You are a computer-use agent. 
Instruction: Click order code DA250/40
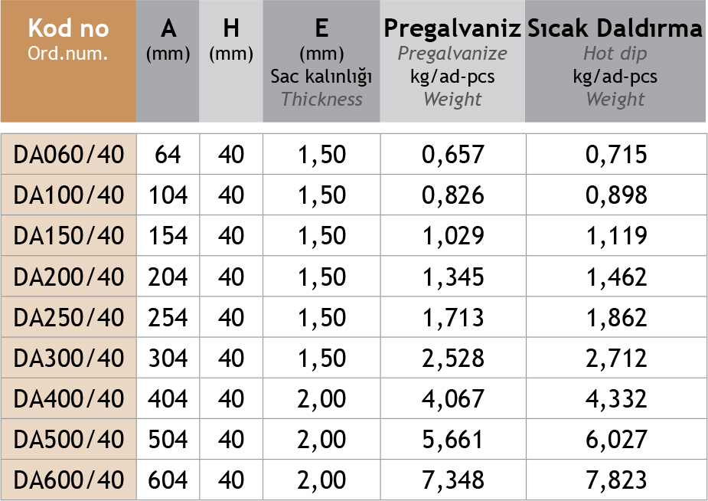click(68, 317)
